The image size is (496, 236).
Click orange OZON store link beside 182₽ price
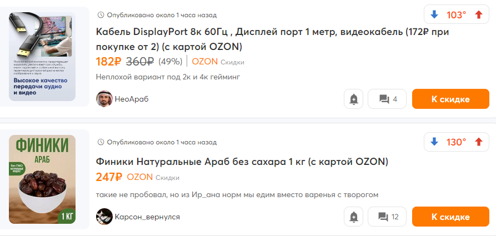point(204,62)
